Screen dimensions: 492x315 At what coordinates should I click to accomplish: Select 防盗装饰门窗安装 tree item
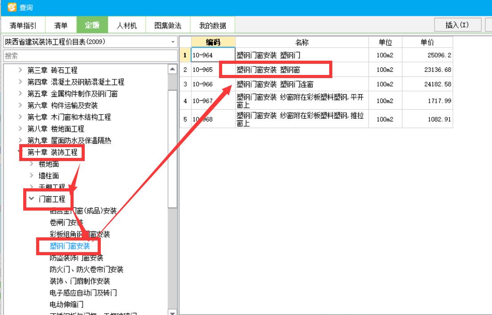click(76, 258)
